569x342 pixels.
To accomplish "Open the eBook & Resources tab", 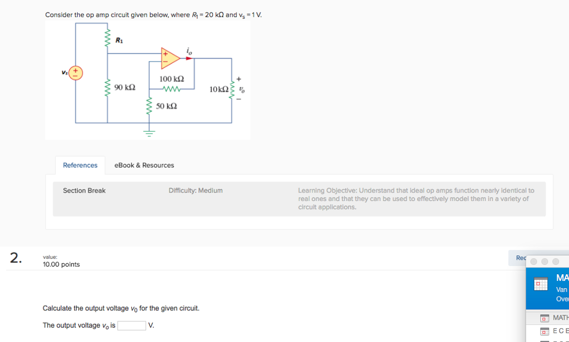I will 144,165.
